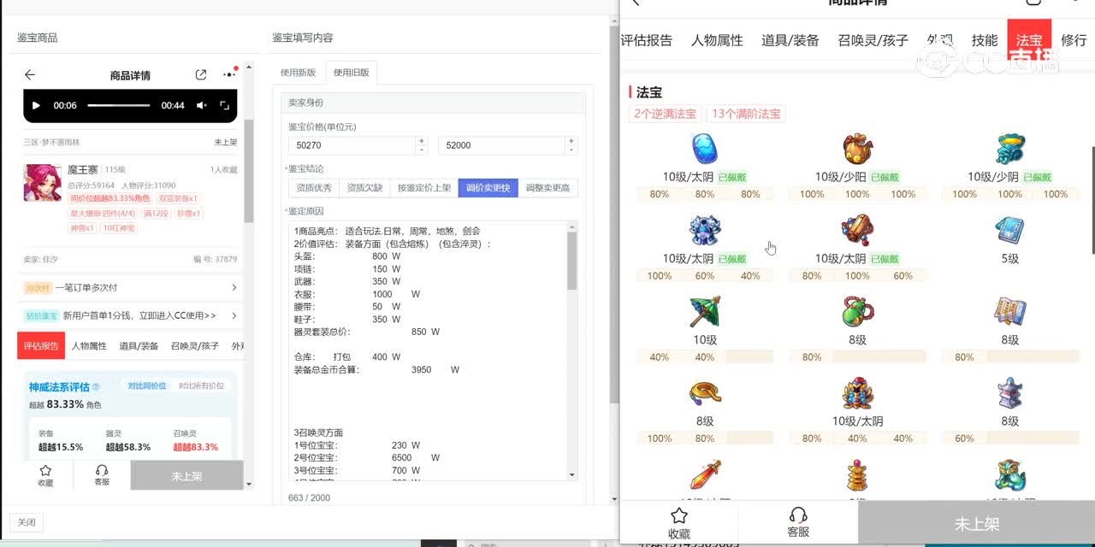This screenshot has width=1095, height=547.
Task: Choose 资质优秀 appraisal conclusion
Action: [x=314, y=188]
